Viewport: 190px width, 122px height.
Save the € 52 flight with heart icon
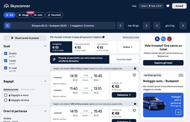(134, 75)
